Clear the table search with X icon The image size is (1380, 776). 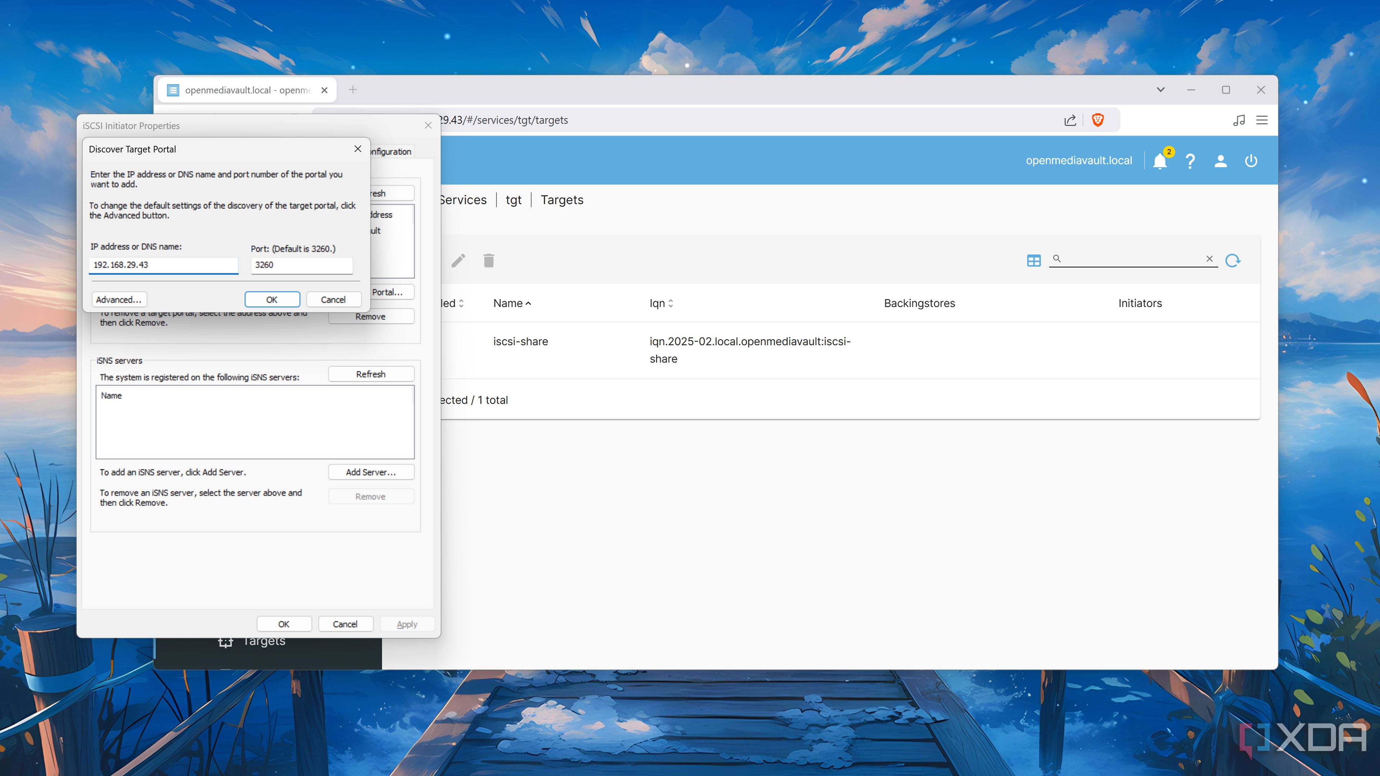pyautogui.click(x=1210, y=259)
